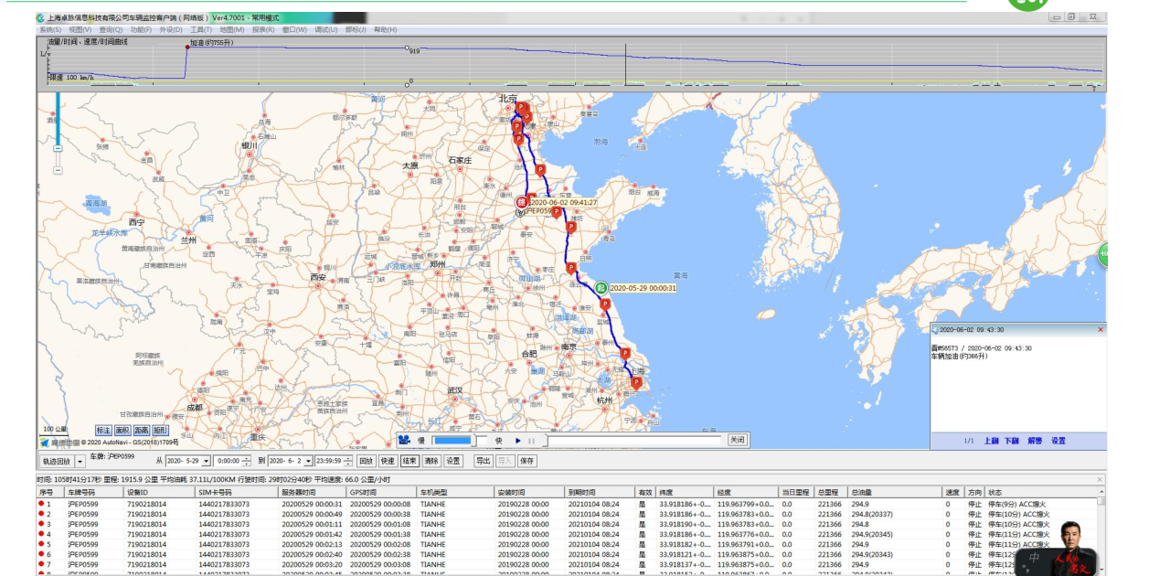Click the speaker icon in alert popup
Screen dimensions: 1170x576
[x=935, y=329]
